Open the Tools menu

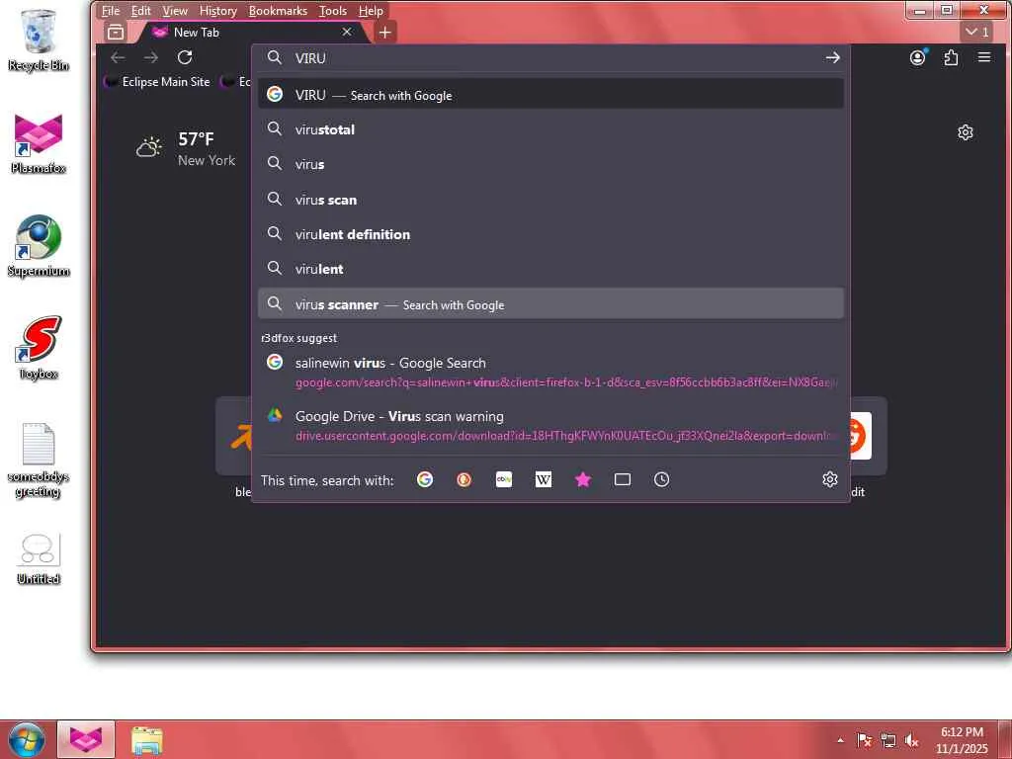(333, 11)
